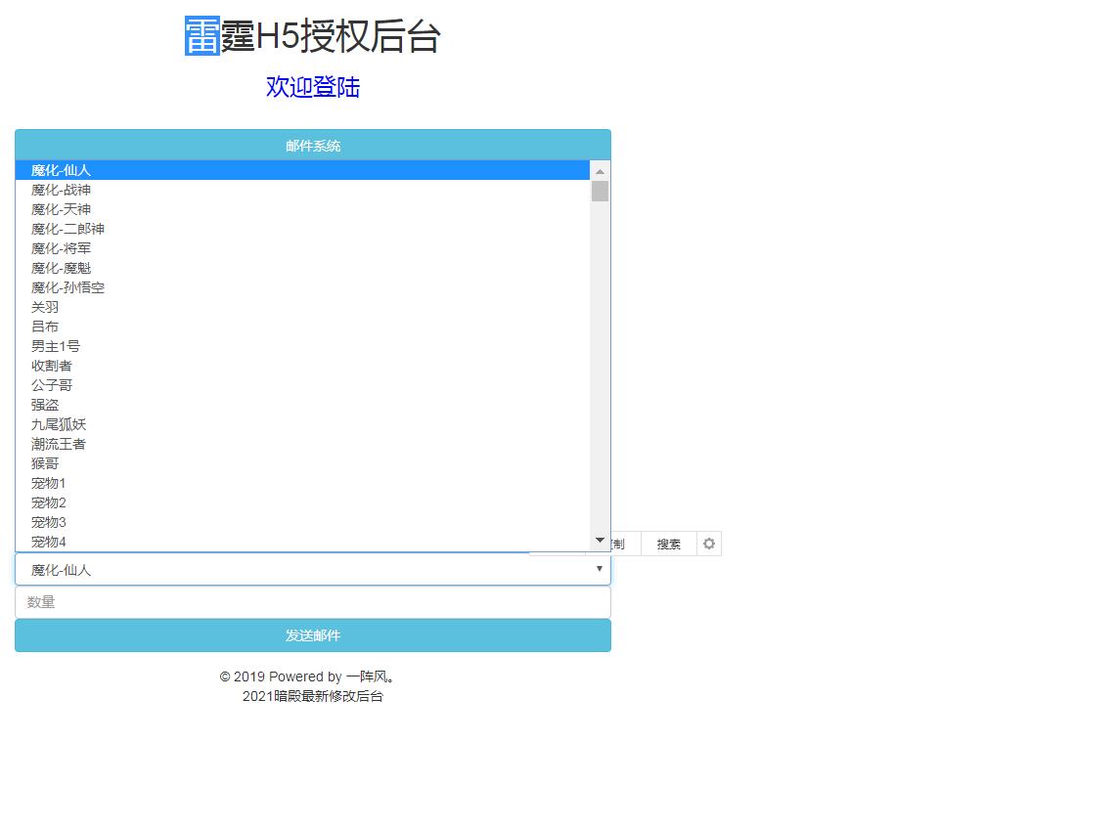Pick 关羽 in the item list

(45, 307)
